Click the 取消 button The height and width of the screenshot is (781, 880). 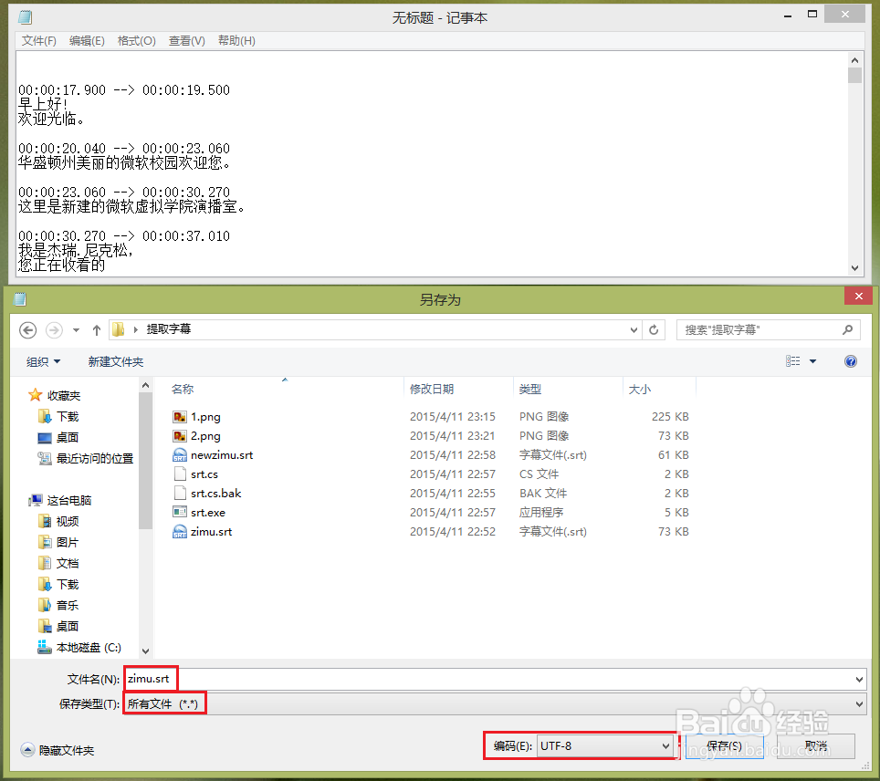pos(816,745)
